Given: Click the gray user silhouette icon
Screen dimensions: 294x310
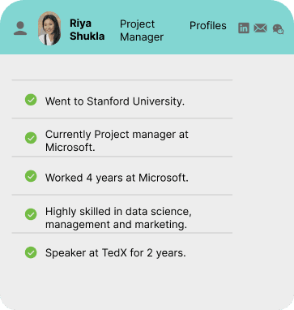Looking at the screenshot, I should click(20, 28).
